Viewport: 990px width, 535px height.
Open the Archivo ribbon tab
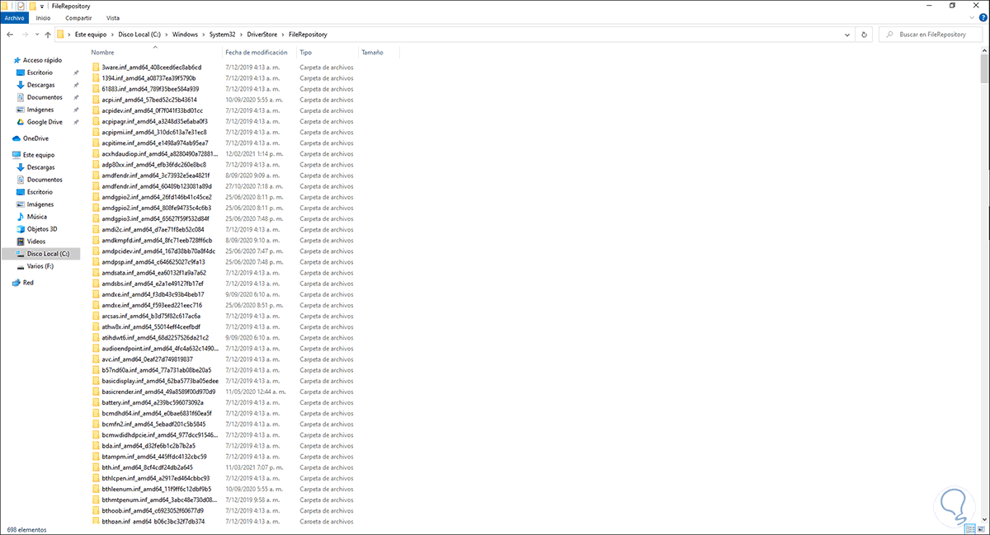pos(15,17)
